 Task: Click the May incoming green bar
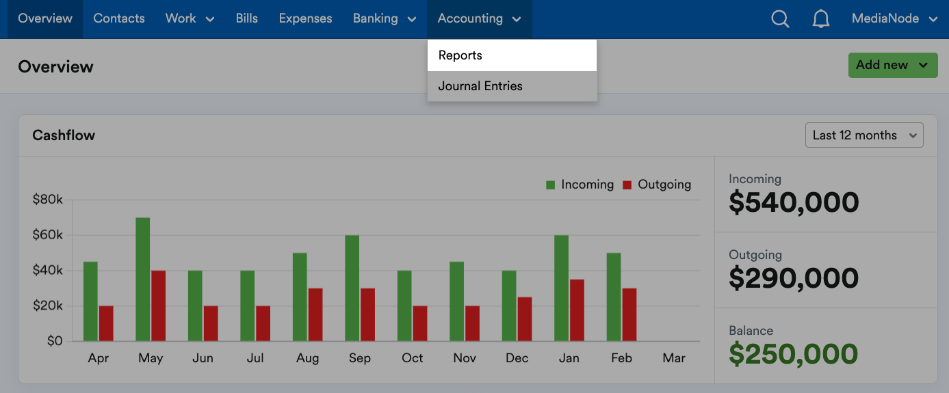(143, 279)
